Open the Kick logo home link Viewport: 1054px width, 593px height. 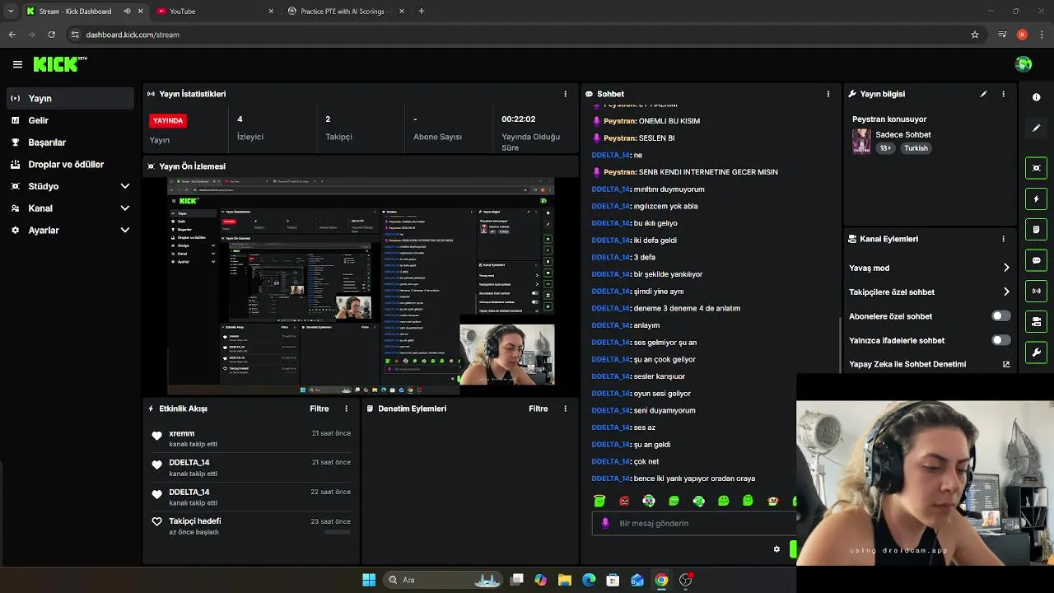point(60,64)
